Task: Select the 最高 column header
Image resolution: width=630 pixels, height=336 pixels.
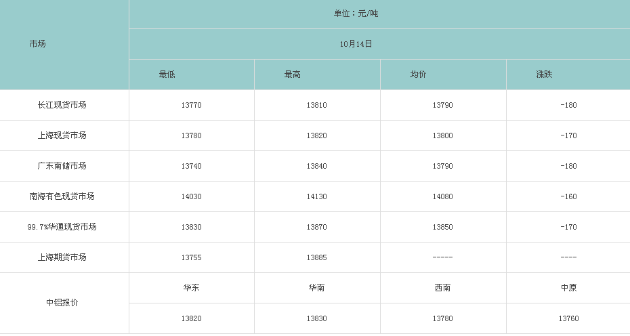Action: point(292,75)
